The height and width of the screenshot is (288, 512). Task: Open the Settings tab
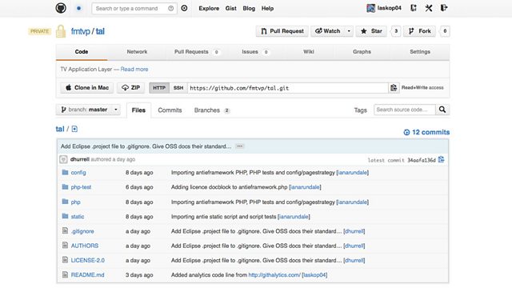click(x=420, y=51)
